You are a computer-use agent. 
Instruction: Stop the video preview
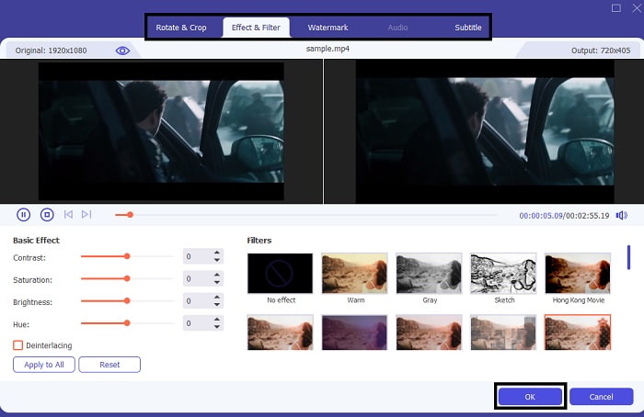[x=47, y=214]
